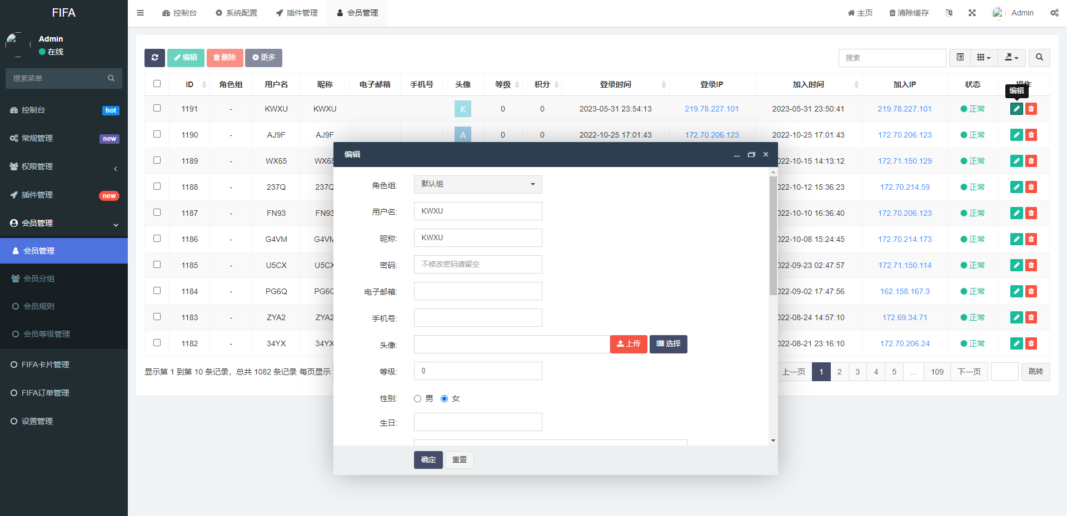Switch to the 插件管理 top tab
The width and height of the screenshot is (1067, 516).
297,13
